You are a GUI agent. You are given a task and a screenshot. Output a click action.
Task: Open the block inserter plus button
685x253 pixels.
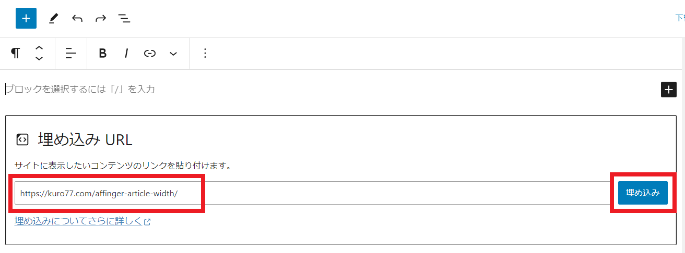coord(26,18)
